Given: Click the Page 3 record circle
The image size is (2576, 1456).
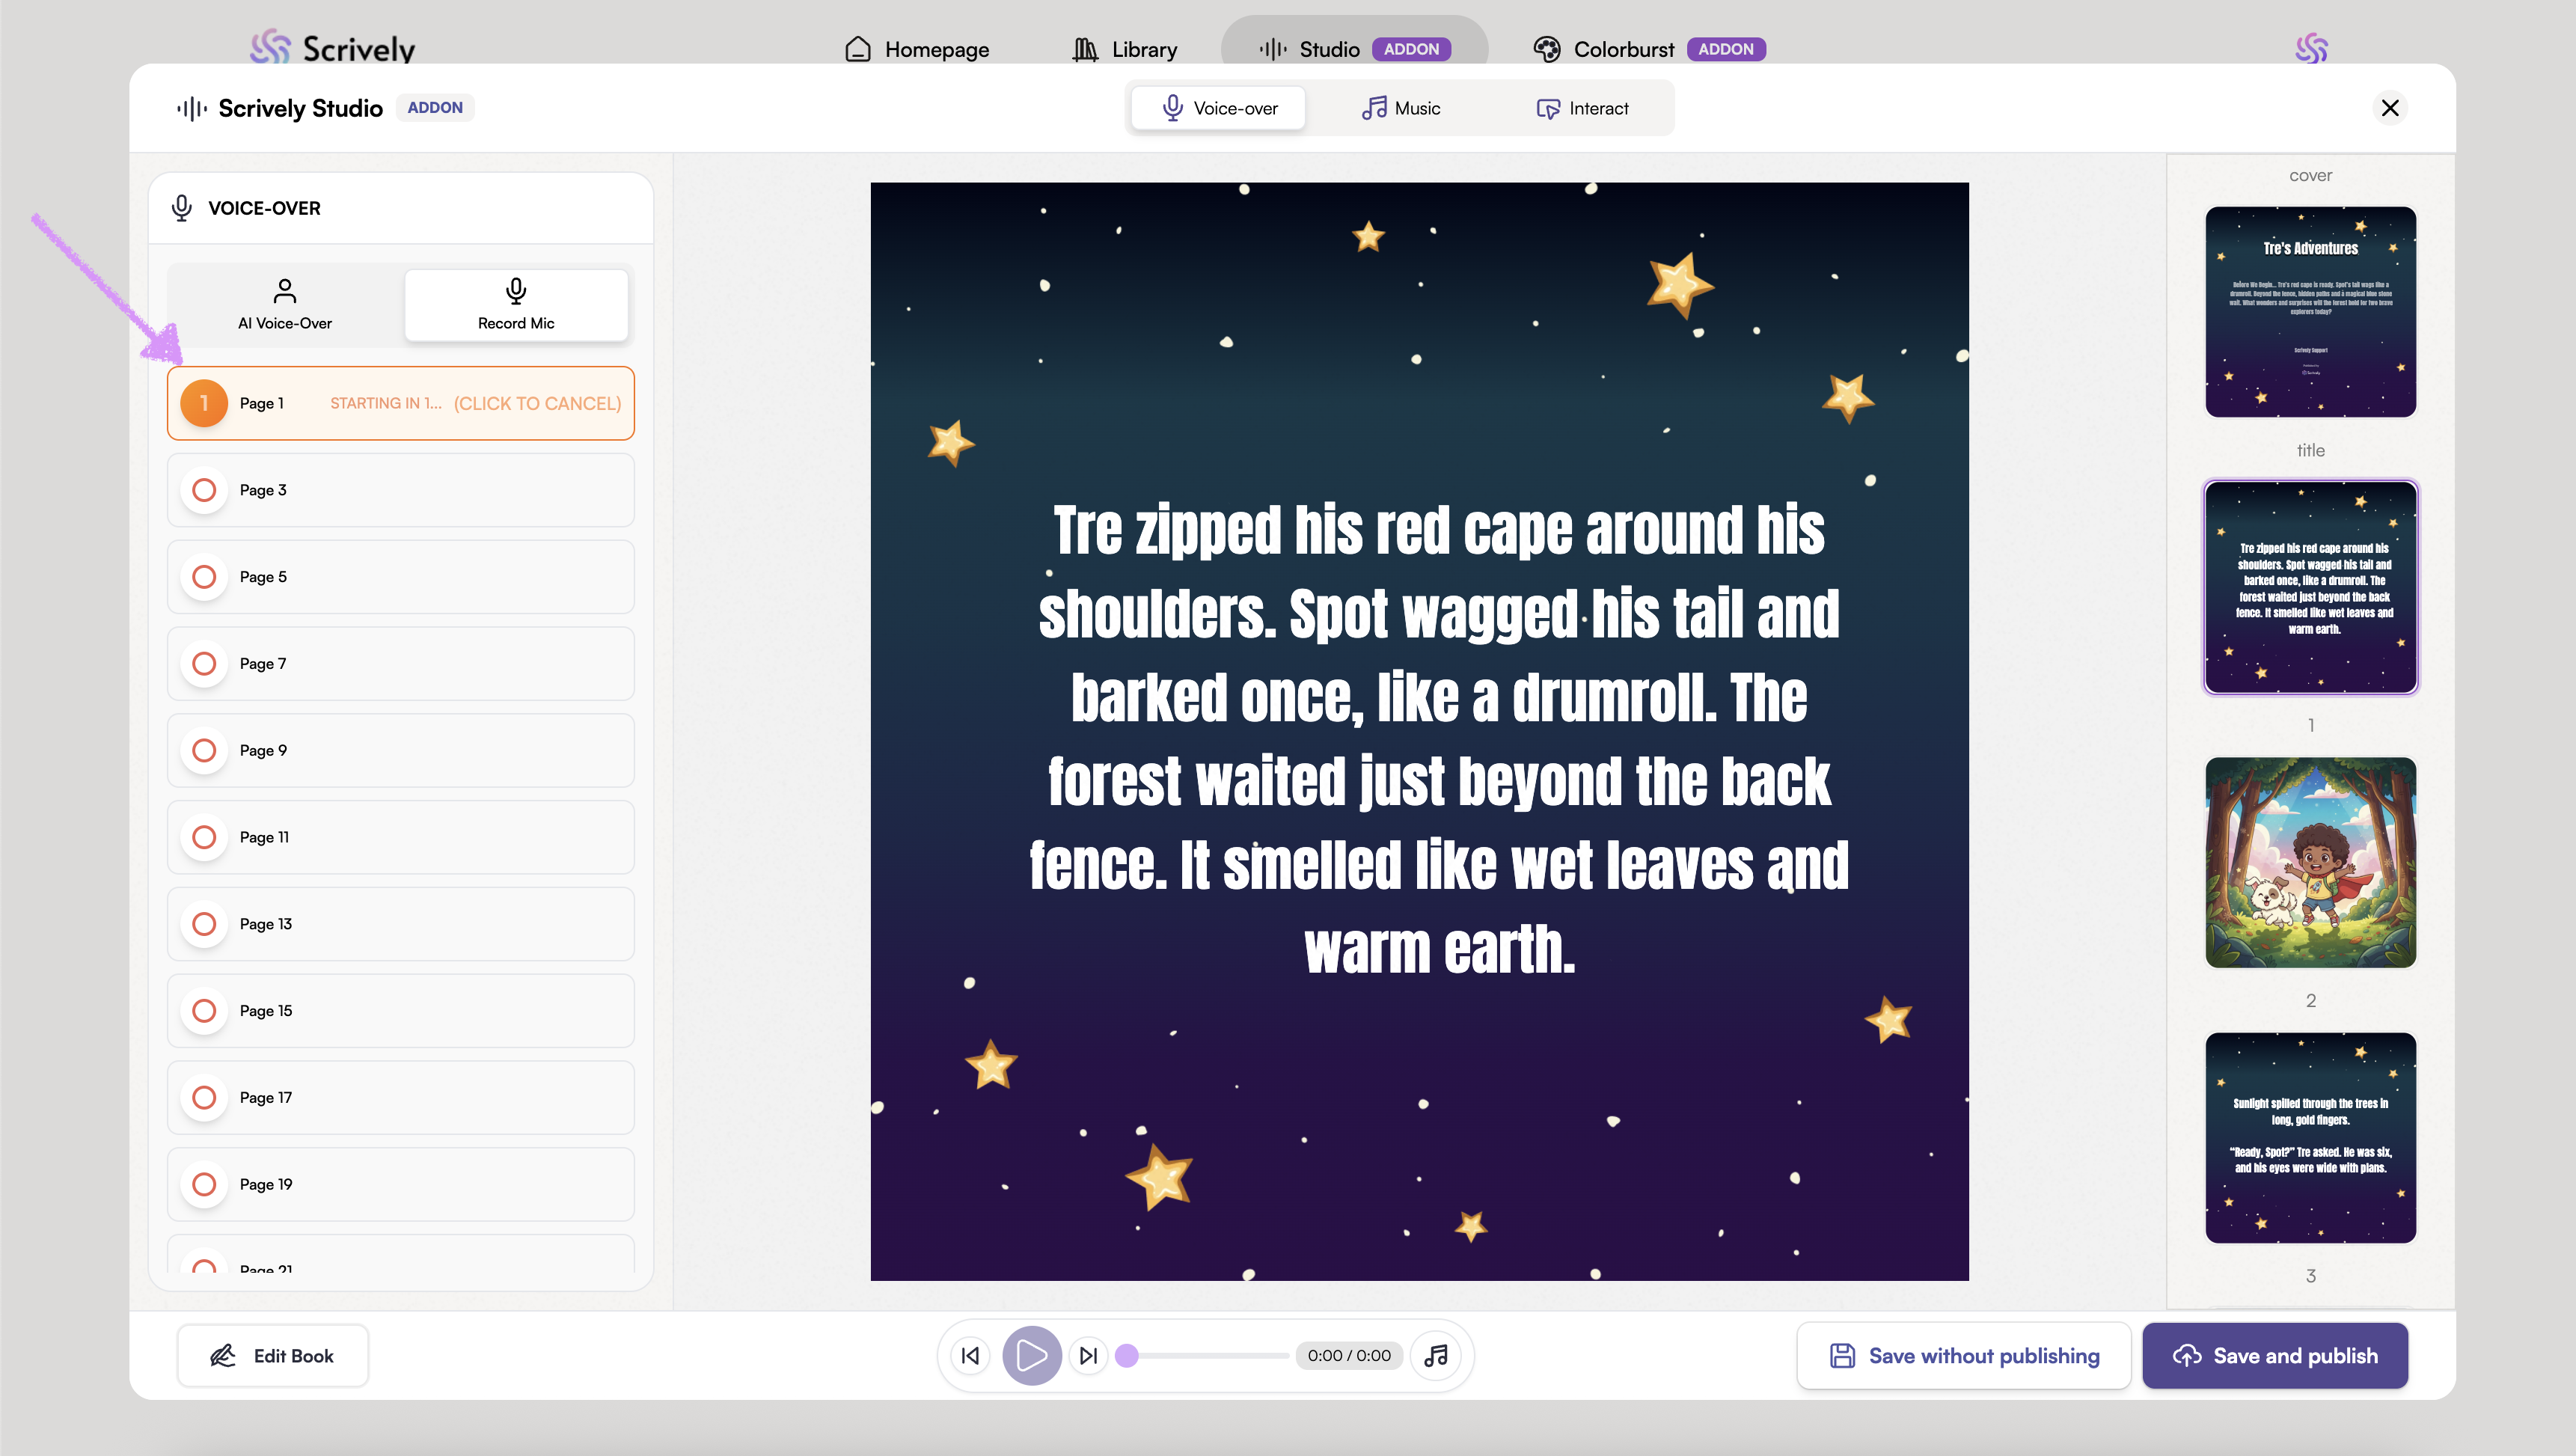Looking at the screenshot, I should pyautogui.click(x=204, y=490).
